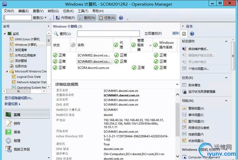Open the 转到(G) menu
The image size is (238, 160).
53,11
